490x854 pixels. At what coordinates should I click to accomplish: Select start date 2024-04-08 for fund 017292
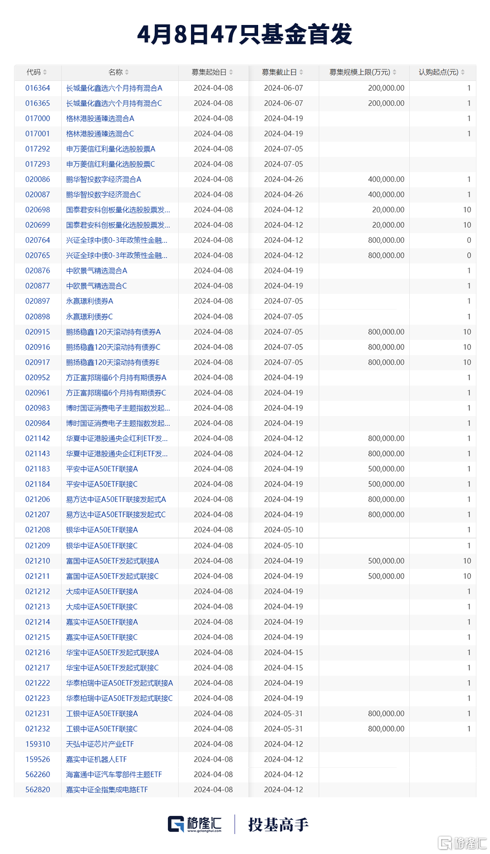(213, 149)
